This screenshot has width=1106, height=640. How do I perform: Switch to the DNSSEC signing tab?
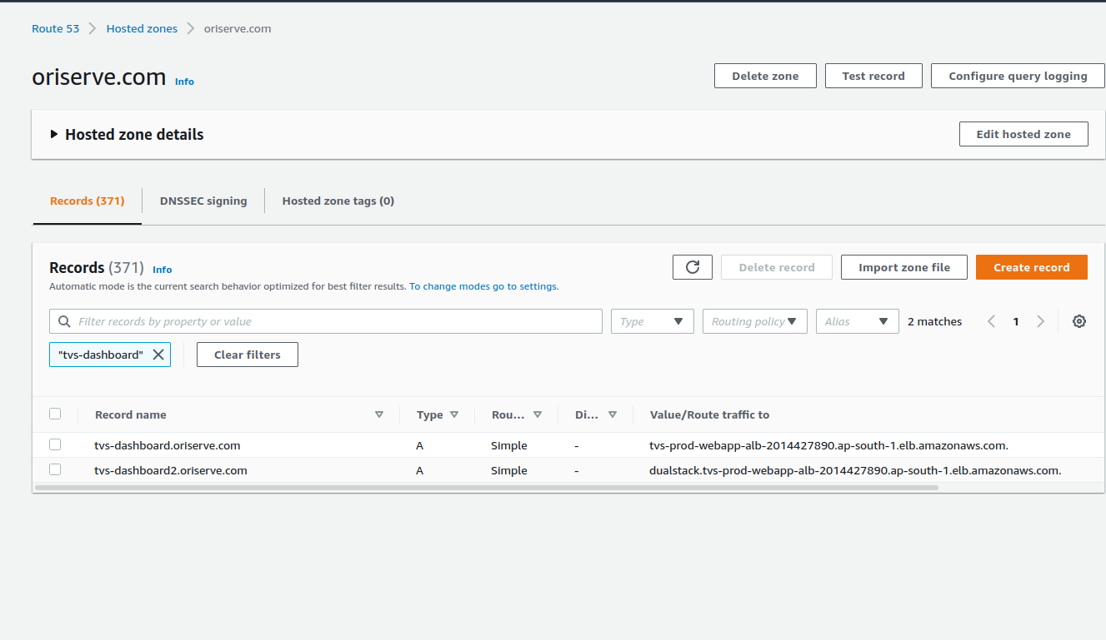coord(203,201)
